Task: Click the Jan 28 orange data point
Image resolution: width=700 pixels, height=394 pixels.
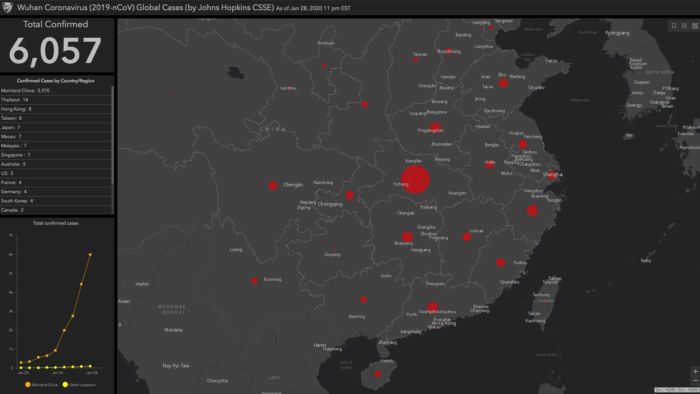Action: [90, 255]
